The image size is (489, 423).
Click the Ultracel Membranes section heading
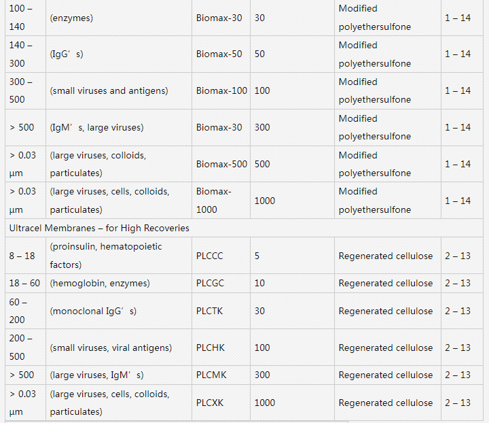click(99, 228)
